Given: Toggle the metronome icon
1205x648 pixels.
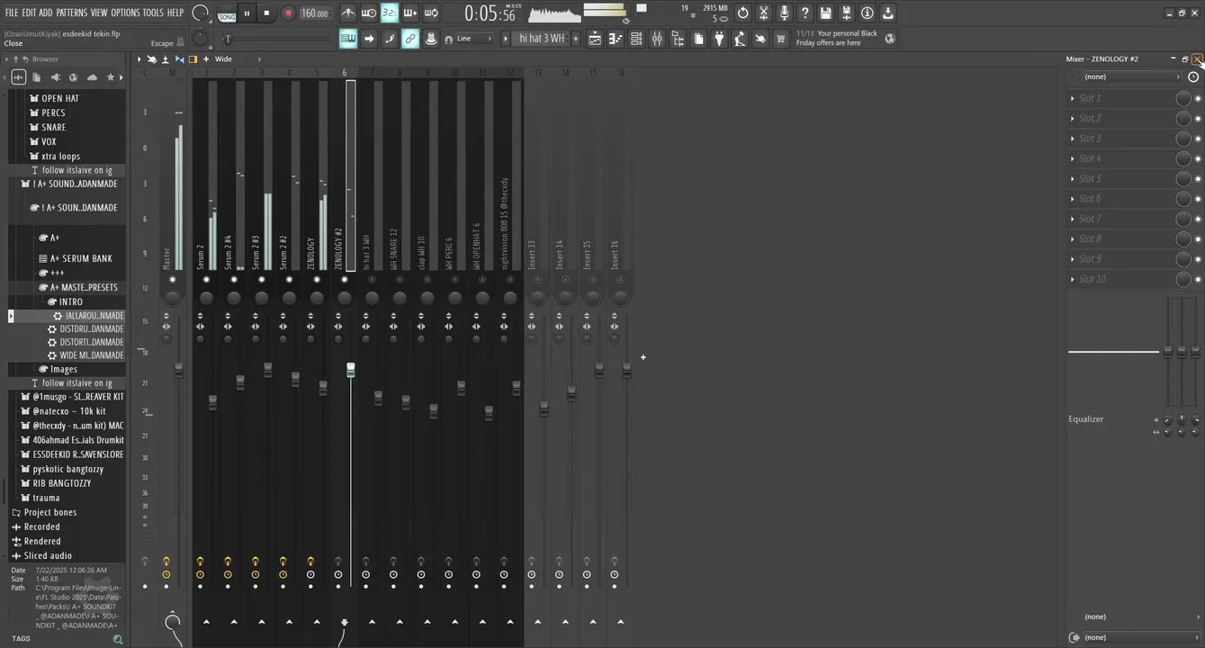Looking at the screenshot, I should 348,13.
